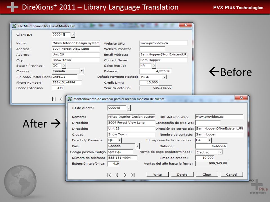Image resolution: width=270 pixels, height=202 pixels.
Task: Open State / Province lookup in Client Master File window
Action: (x=64, y=66)
